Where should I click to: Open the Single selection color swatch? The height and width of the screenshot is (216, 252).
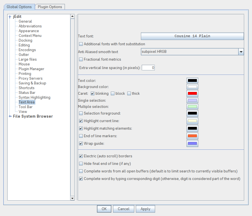click(x=192, y=100)
